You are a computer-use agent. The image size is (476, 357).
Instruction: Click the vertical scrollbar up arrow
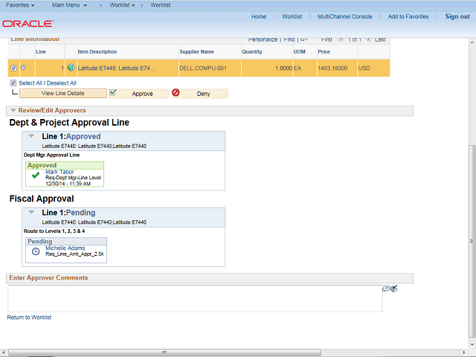(x=472, y=42)
